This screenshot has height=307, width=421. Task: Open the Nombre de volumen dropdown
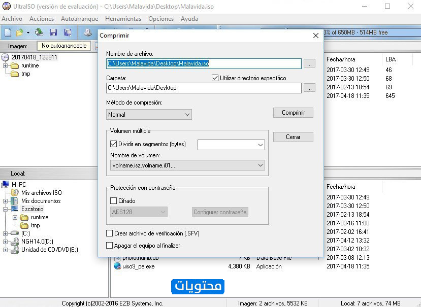(x=187, y=165)
